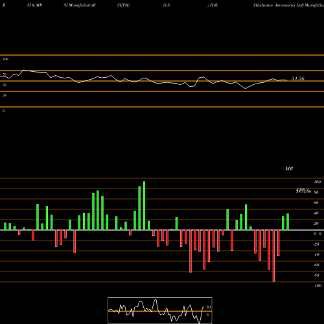Click the 20 label on MR axis
324x324 pixels.
tap(316, 224)
